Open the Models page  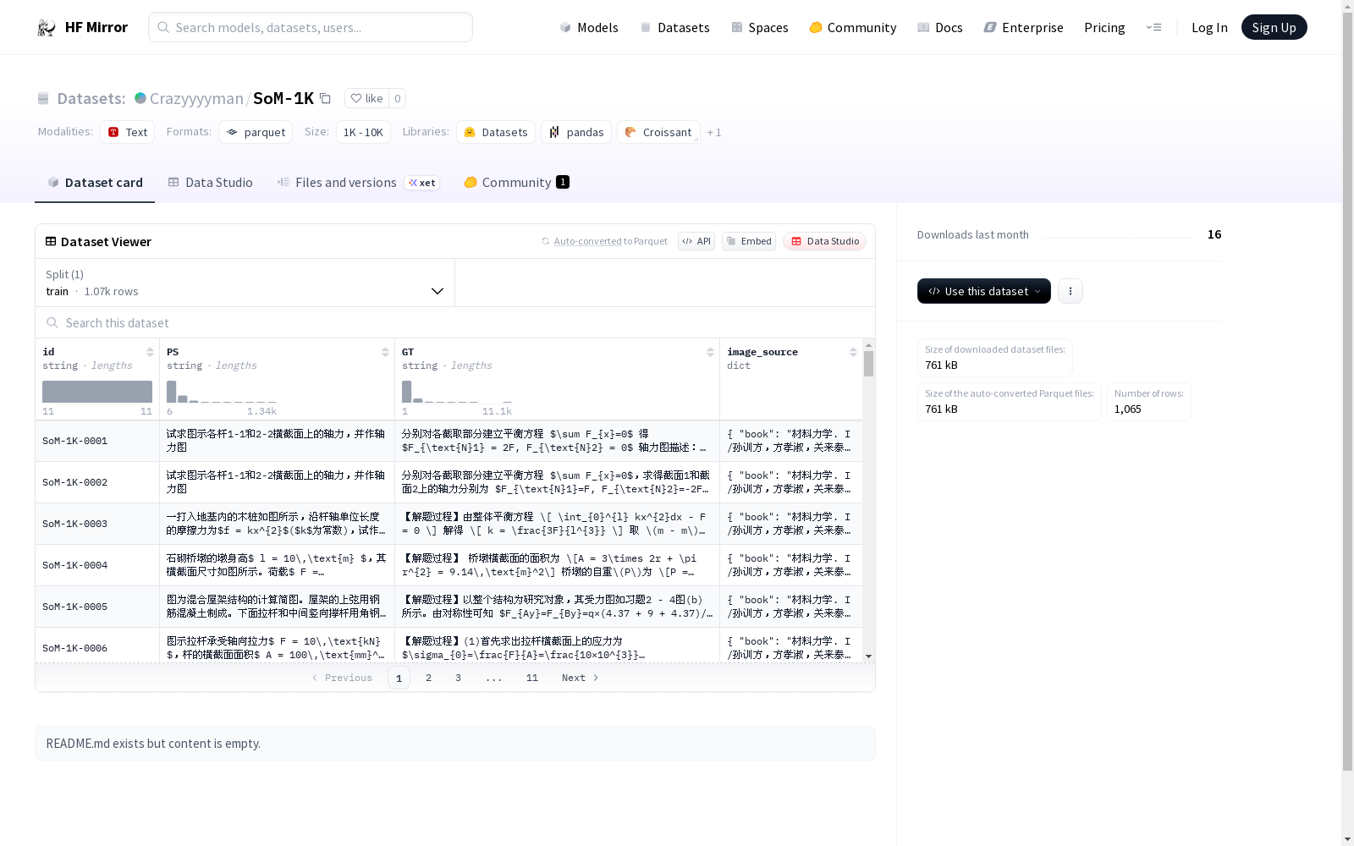(589, 27)
